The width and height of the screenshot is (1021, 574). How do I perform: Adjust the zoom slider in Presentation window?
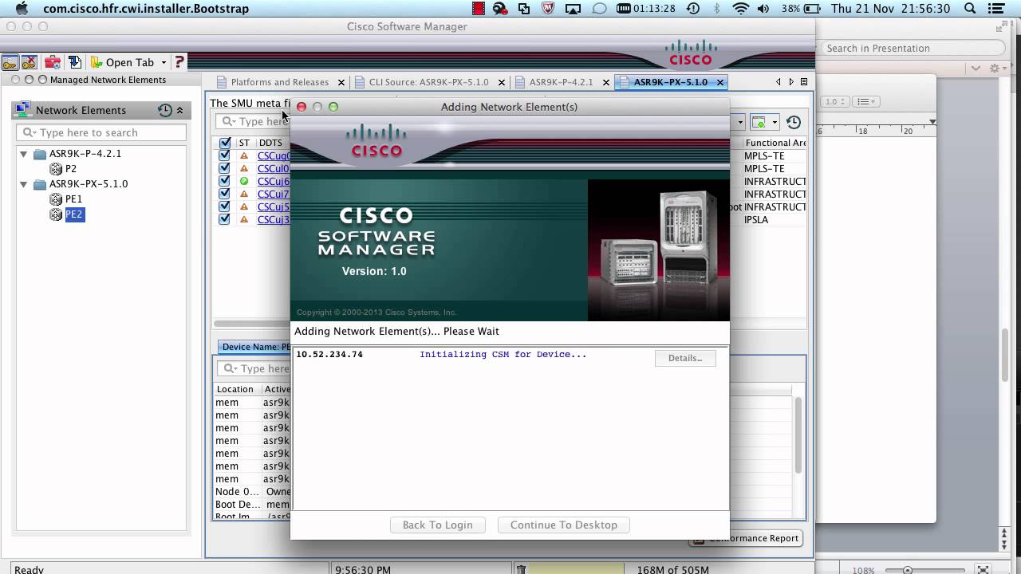[x=908, y=570]
